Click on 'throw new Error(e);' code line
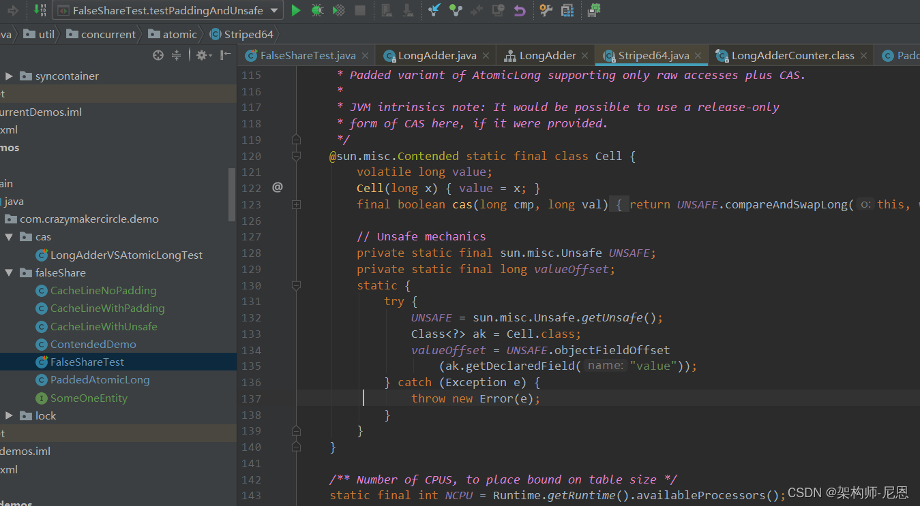Viewport: 920px width, 506px height. point(475,399)
